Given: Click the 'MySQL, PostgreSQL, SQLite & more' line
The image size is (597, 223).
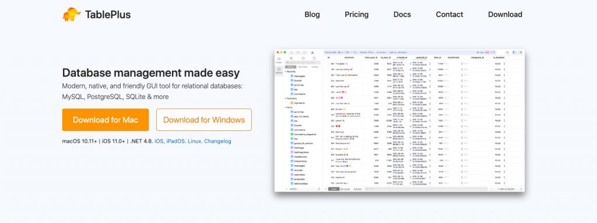Looking at the screenshot, I should point(115,97).
